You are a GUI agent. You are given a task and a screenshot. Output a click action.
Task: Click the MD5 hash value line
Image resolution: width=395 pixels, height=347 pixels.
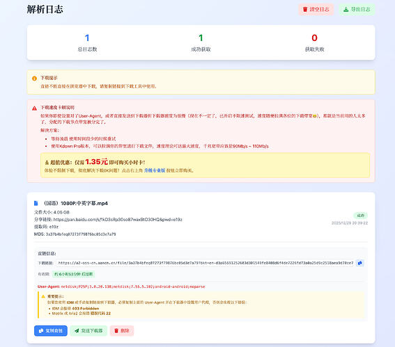tap(75, 234)
